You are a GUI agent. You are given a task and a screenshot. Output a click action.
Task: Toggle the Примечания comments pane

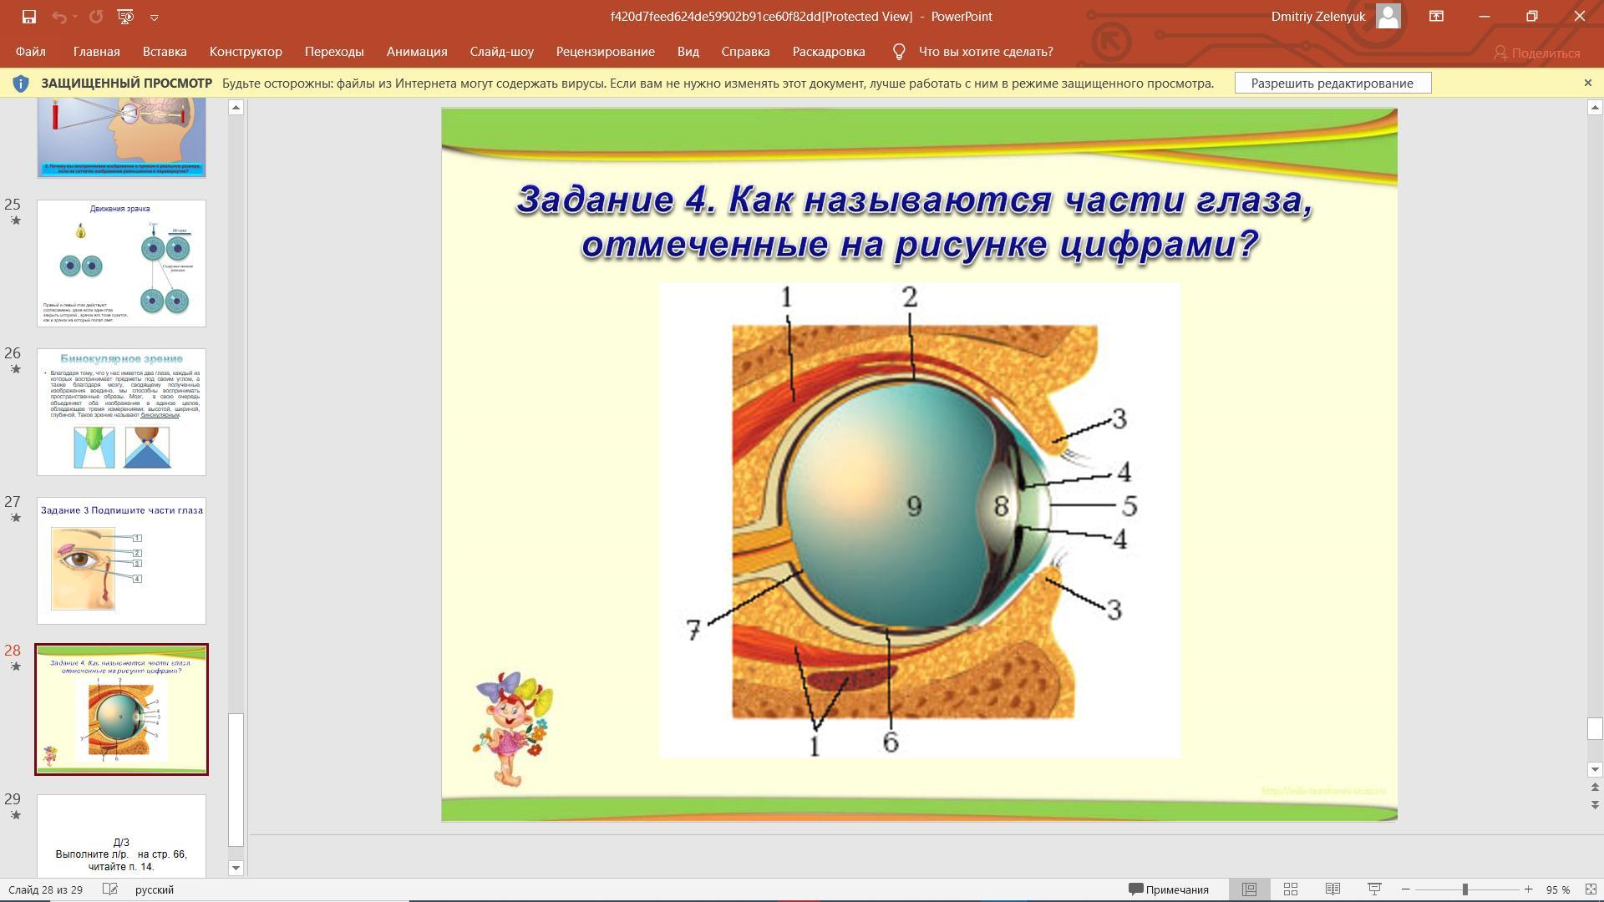tap(1169, 889)
